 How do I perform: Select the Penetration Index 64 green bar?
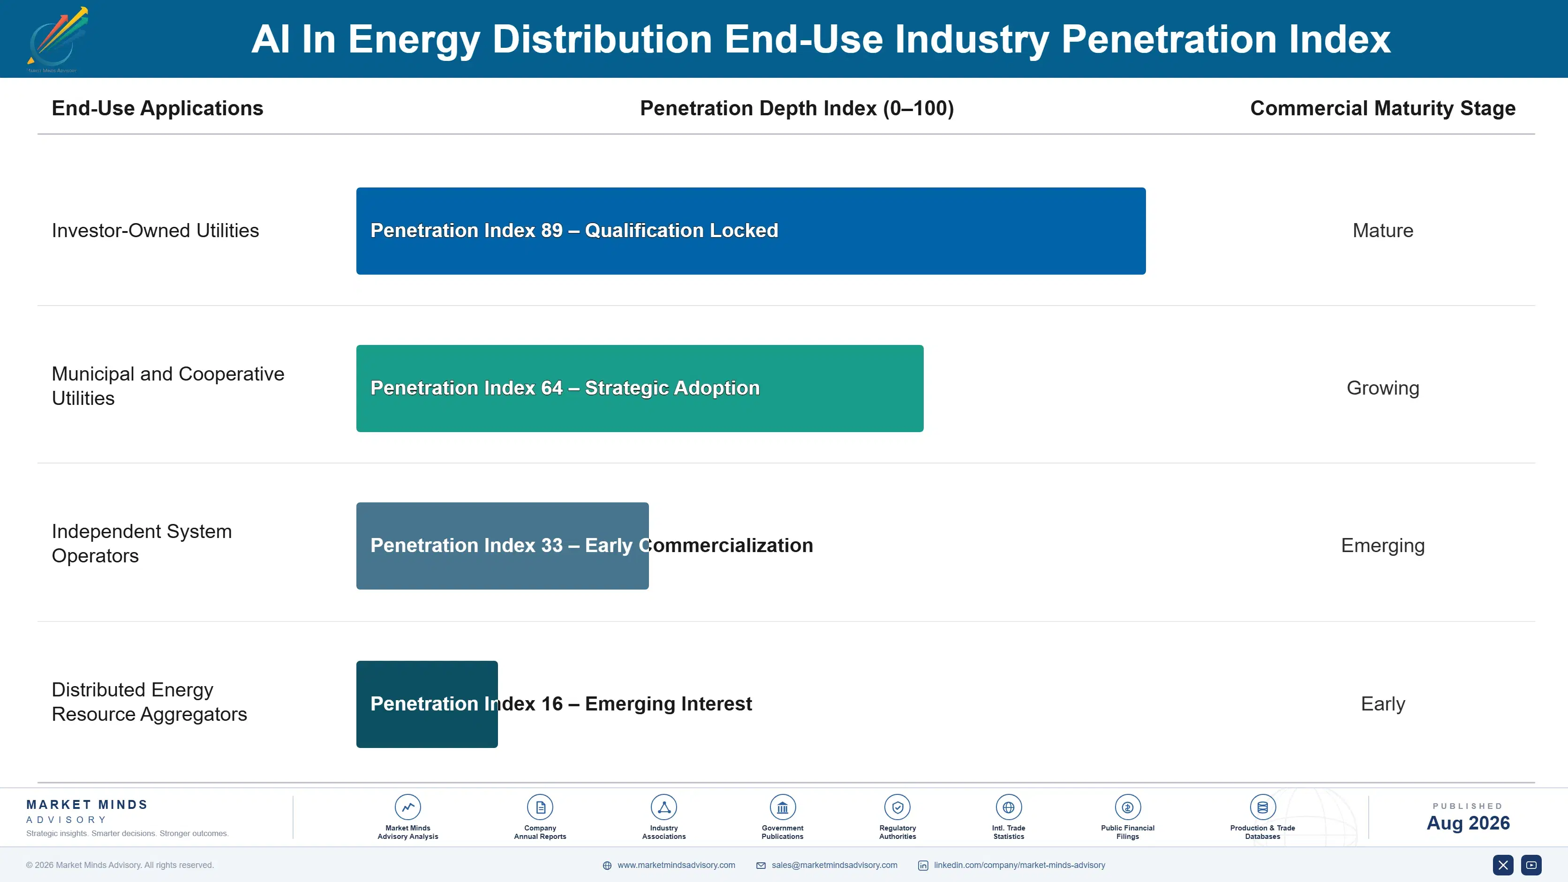click(x=640, y=389)
